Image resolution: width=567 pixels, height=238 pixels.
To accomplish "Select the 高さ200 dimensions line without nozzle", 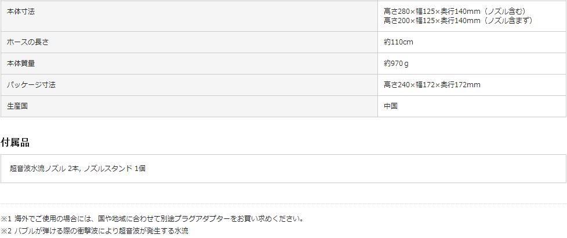I will (x=457, y=20).
